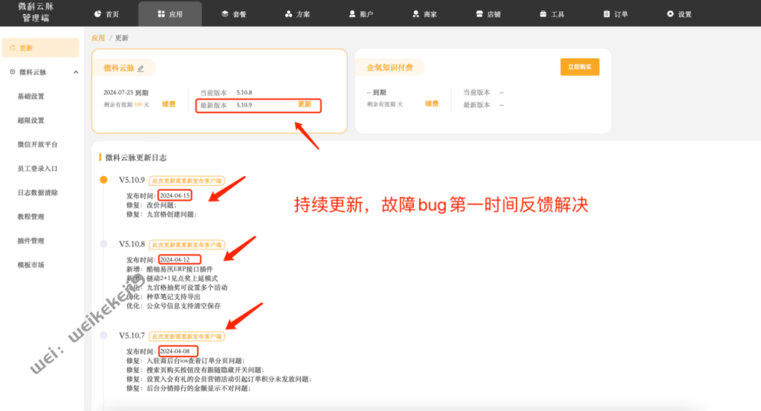Click the 工具 toolbox icon
Screen dimensions: 761x411
pos(543,14)
